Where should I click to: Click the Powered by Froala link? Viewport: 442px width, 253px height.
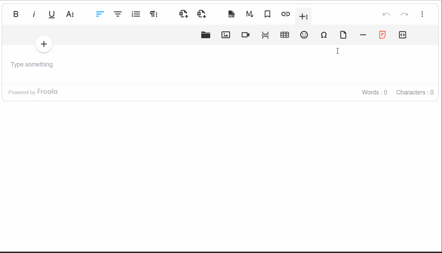(33, 92)
